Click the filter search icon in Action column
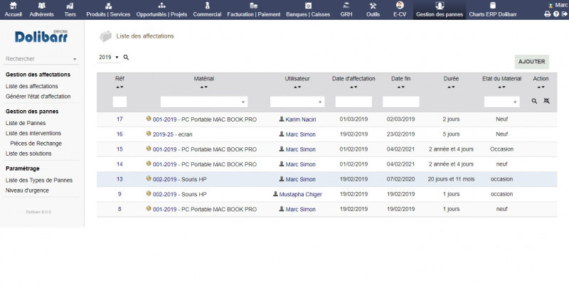 tap(535, 102)
